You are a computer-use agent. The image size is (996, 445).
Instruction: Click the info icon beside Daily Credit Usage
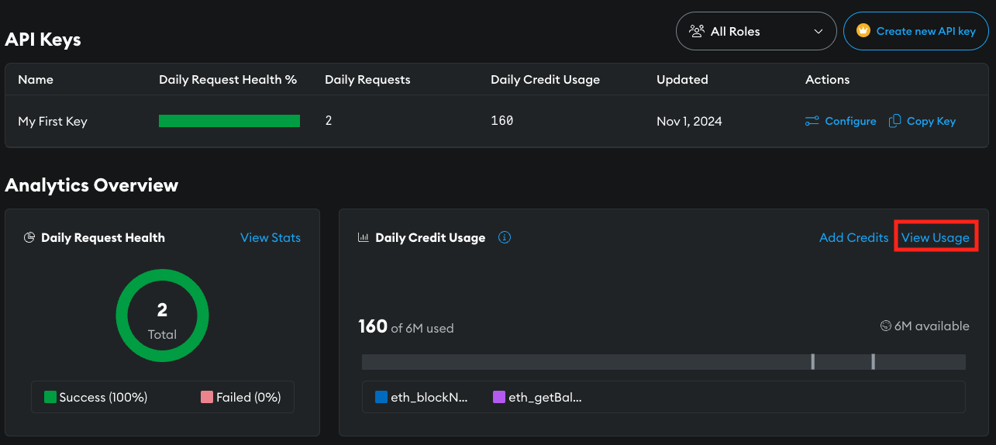coord(505,238)
